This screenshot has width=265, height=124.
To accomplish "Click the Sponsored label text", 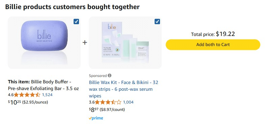I will pyautogui.click(x=98, y=76).
